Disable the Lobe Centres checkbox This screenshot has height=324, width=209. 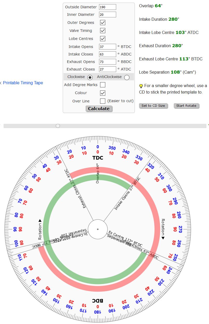click(x=103, y=39)
